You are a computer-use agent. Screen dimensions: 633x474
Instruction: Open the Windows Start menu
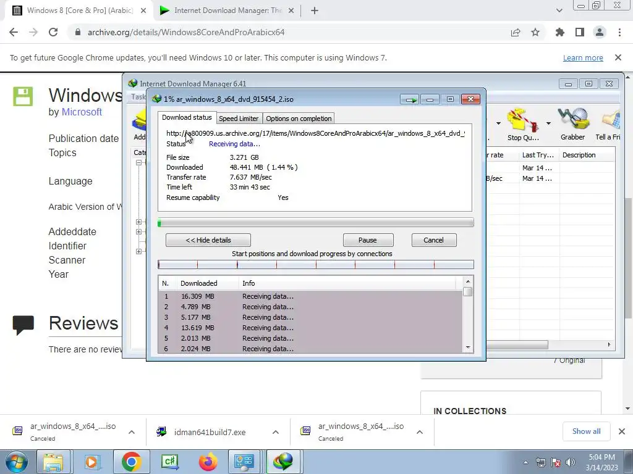(x=16, y=462)
